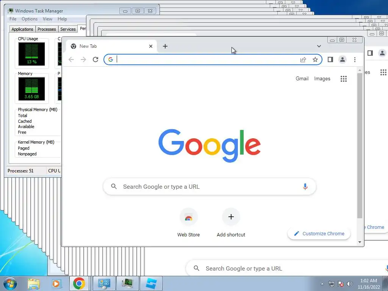Bookmark this tab with the star icon
The image size is (388, 291).
(x=315, y=59)
